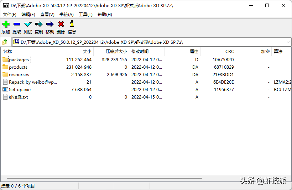The width and height of the screenshot is (292, 190).
Task: Click size value 2 158 337
Action: (81, 74)
